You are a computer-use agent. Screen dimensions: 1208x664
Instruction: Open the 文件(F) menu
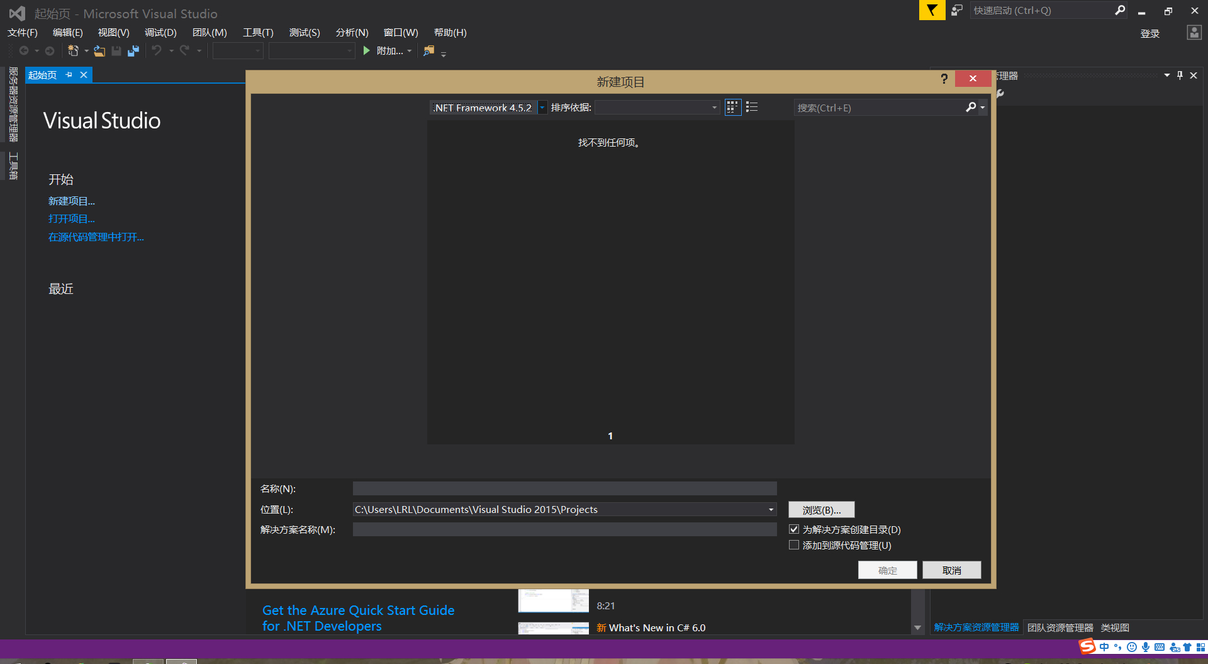[x=23, y=33]
